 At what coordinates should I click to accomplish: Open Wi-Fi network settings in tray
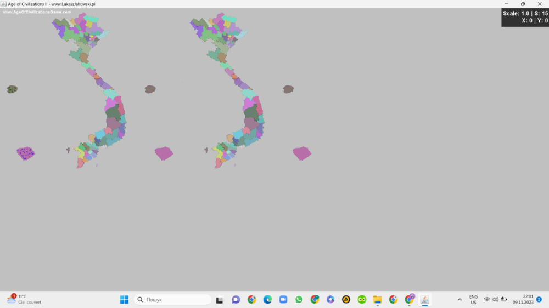[486, 300]
